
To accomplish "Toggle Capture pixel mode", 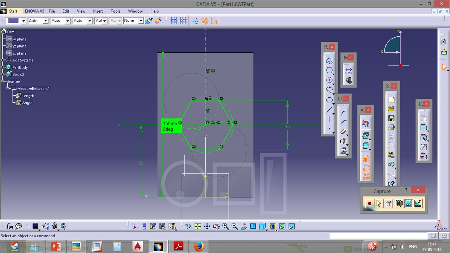I will point(409,203).
